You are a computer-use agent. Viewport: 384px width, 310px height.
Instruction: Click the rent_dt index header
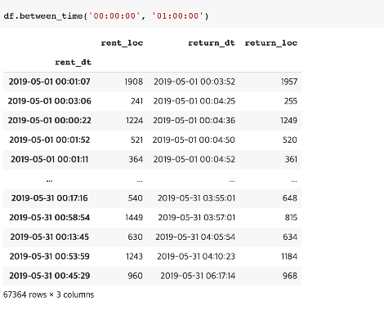73,62
